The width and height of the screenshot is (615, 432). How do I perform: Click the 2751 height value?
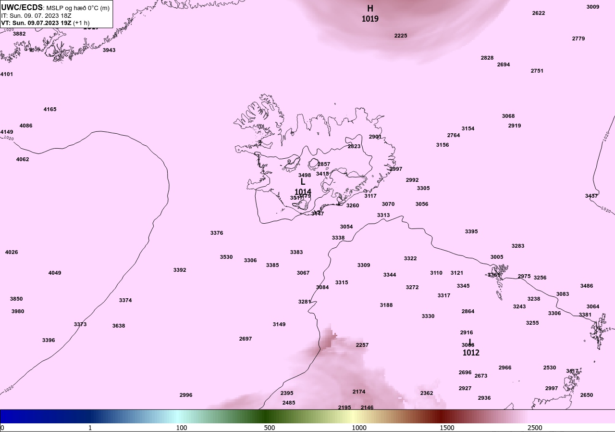537,71
